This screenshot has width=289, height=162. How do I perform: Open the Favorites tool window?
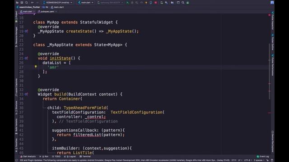click(16, 145)
